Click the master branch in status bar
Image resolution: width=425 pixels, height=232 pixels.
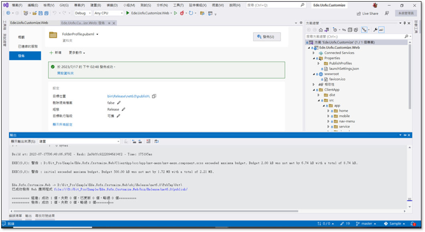[366, 224]
